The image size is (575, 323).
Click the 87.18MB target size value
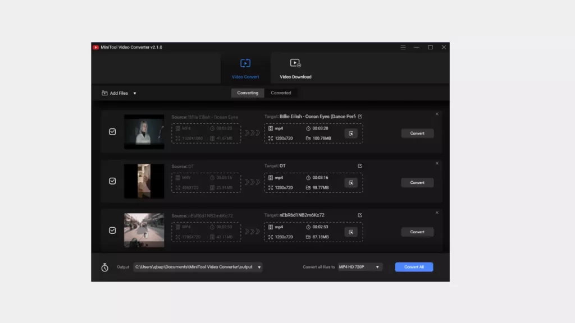click(321, 237)
